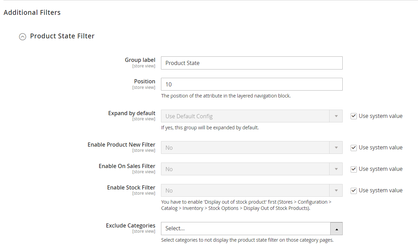Image resolution: width=418 pixels, height=250 pixels.
Task: Open the Exclude Categories Select... field
Action: pos(245,229)
